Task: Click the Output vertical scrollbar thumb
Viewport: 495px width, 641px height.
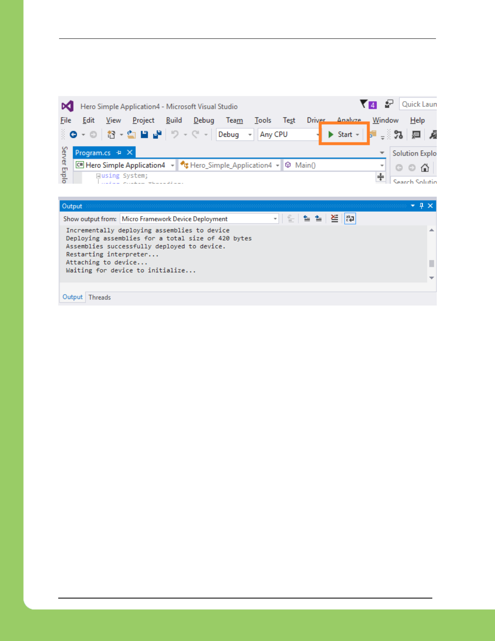Action: coord(432,263)
